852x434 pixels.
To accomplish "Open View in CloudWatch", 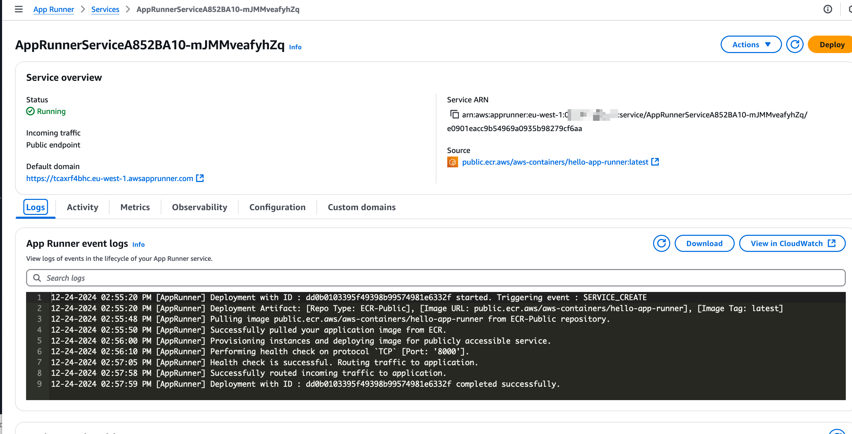I will coord(792,243).
